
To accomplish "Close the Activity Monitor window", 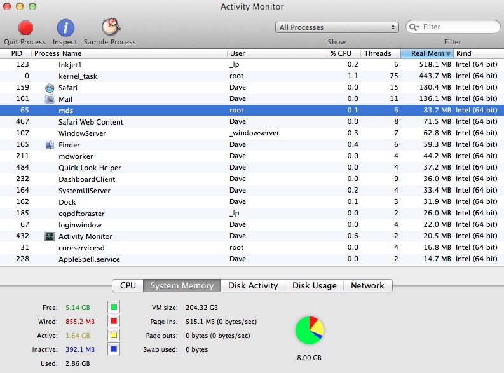I will [x=7, y=6].
